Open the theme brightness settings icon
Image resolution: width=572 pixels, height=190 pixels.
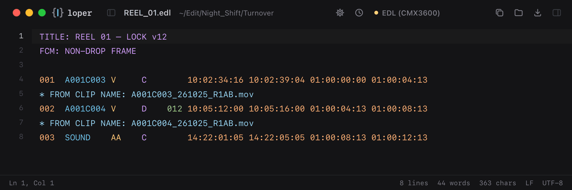340,13
